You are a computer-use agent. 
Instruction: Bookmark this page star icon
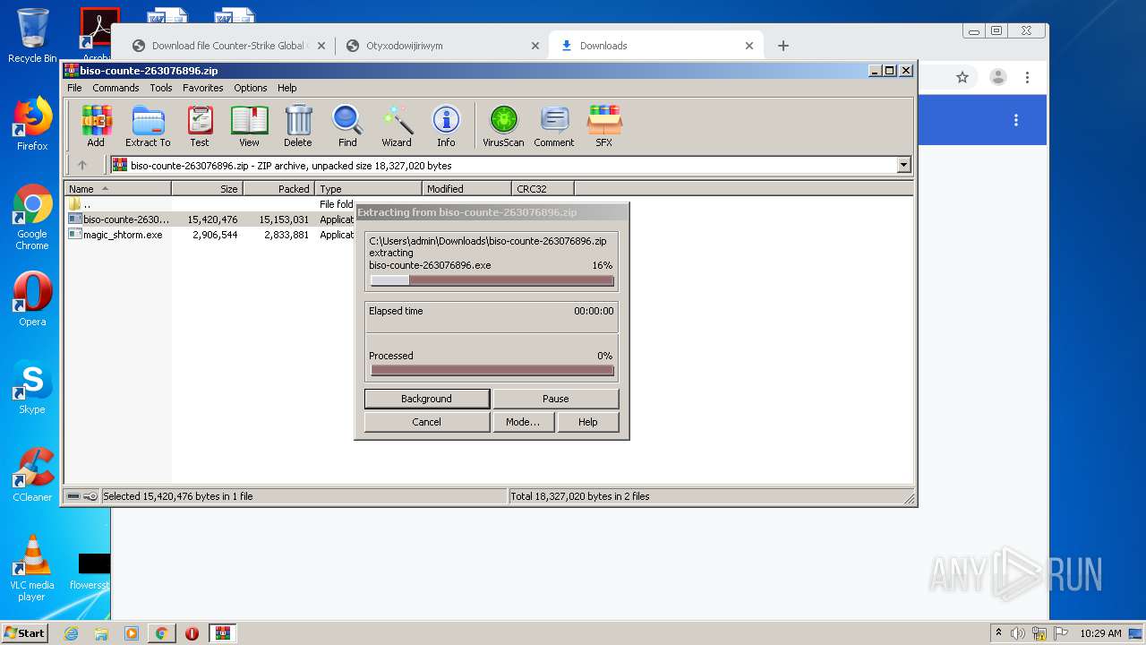click(x=962, y=78)
